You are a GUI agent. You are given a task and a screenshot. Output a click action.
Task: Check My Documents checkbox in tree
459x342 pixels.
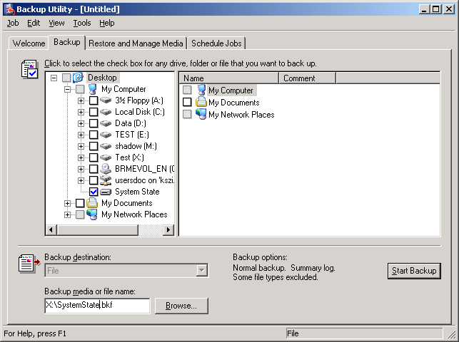click(x=80, y=203)
